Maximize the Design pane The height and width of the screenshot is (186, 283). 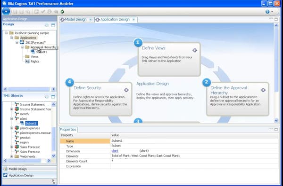(x=53, y=25)
